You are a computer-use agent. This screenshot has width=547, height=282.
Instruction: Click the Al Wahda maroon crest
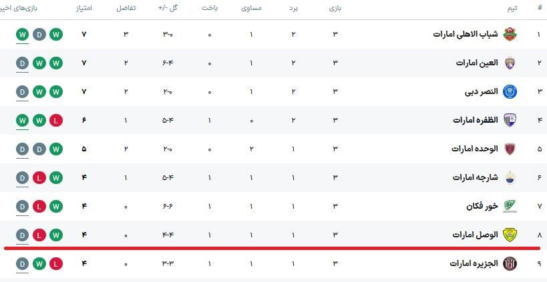click(x=510, y=149)
